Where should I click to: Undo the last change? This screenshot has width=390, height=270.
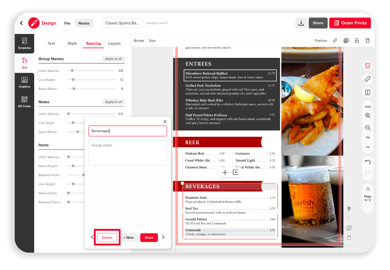point(368,162)
